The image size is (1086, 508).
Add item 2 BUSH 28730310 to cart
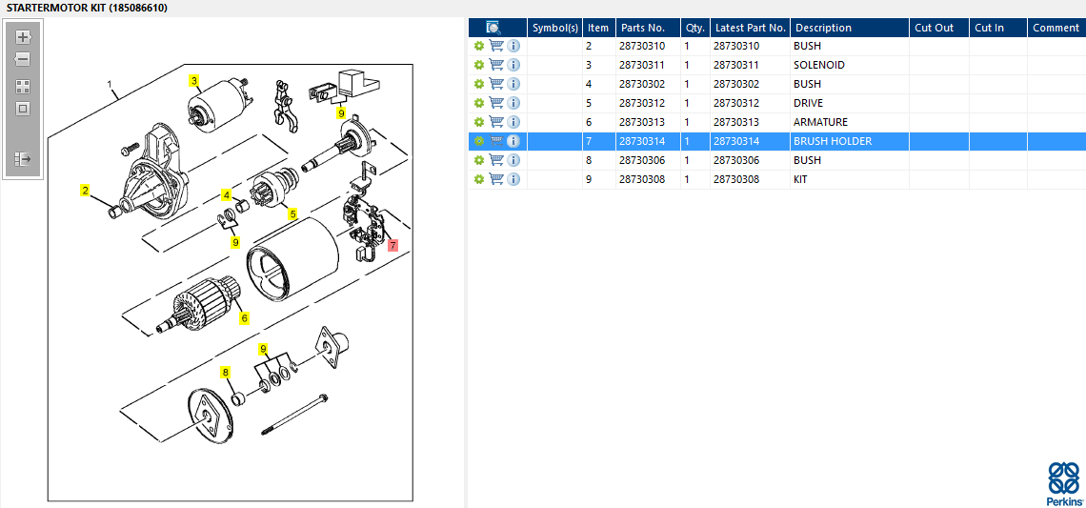pos(496,46)
